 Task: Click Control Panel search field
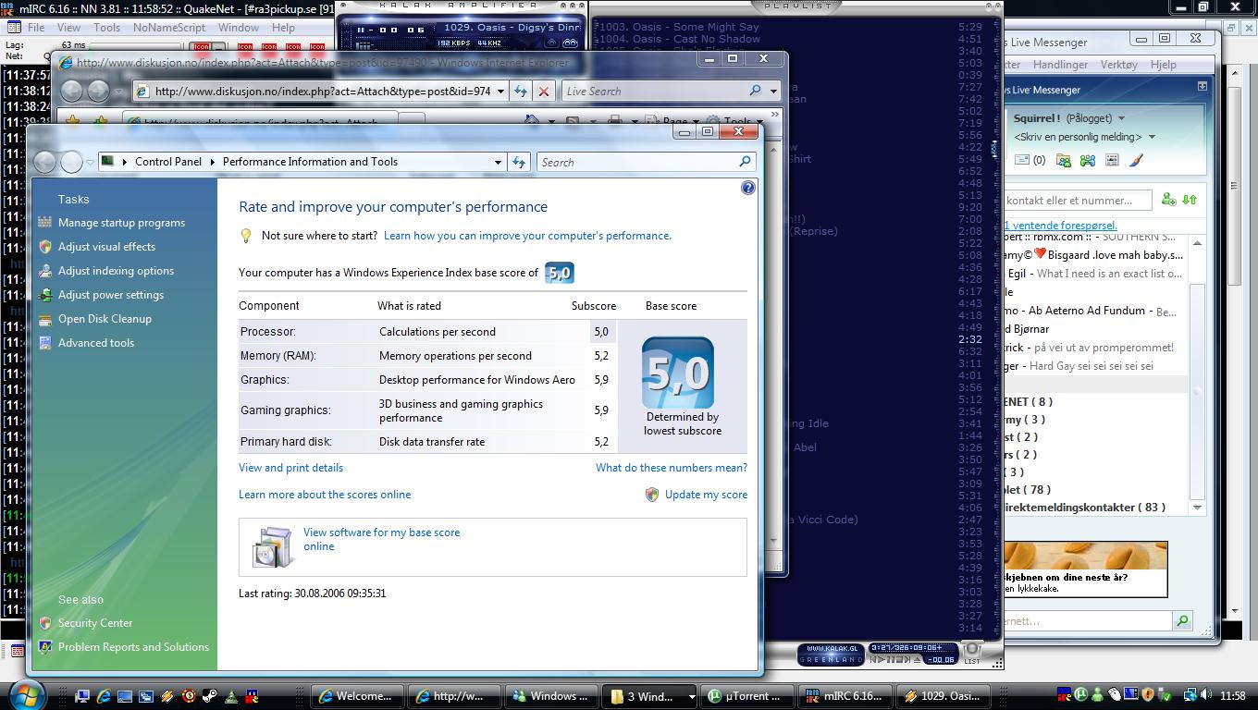(646, 162)
